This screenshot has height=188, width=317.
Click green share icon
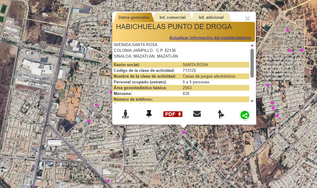[245, 115]
